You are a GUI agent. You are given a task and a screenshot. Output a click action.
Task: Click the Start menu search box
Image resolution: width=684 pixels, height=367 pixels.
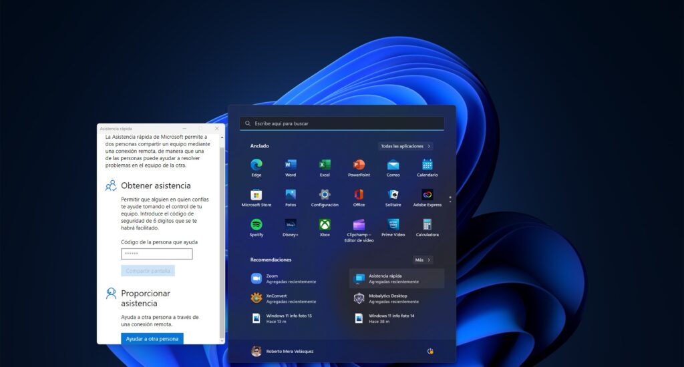(341, 123)
